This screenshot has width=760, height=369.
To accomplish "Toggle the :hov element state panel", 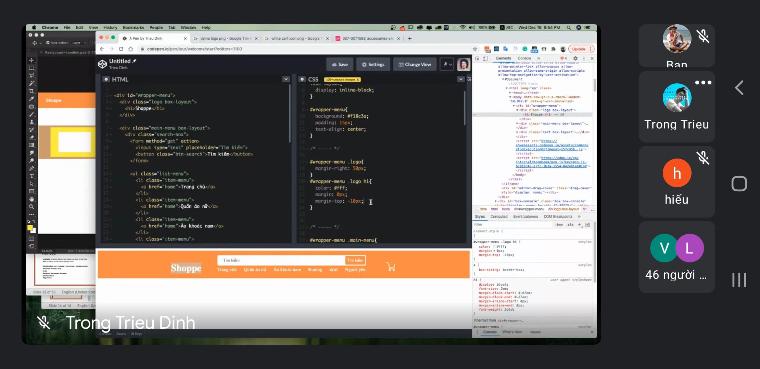I will [559, 224].
